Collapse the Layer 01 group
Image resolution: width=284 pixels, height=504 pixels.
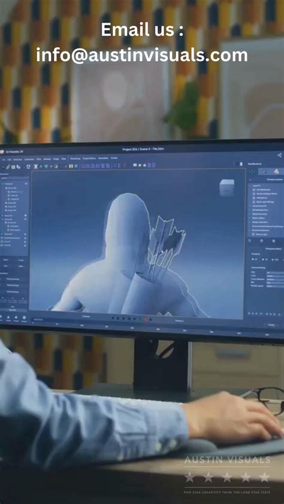point(250,186)
